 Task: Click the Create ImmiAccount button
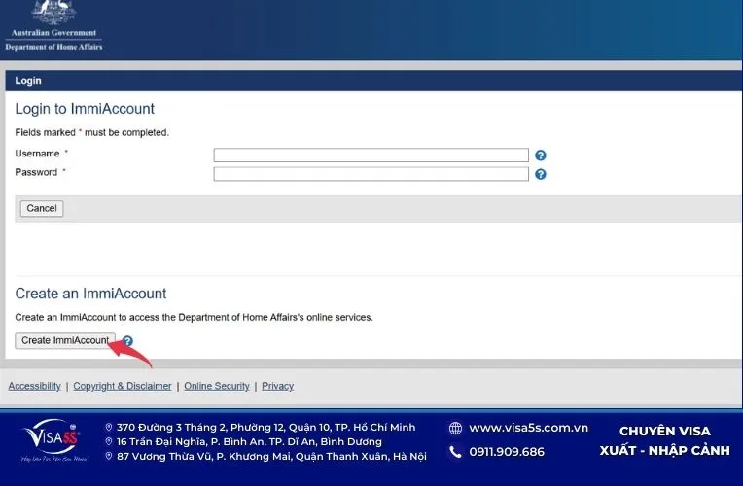tap(65, 340)
